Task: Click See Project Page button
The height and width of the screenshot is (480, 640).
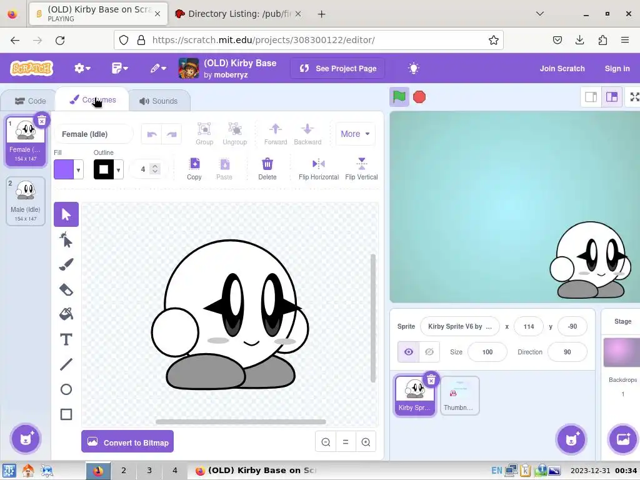Action: click(337, 68)
